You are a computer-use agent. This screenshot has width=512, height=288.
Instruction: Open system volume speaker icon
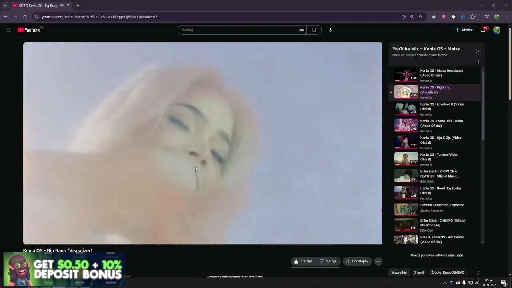[x=477, y=283]
